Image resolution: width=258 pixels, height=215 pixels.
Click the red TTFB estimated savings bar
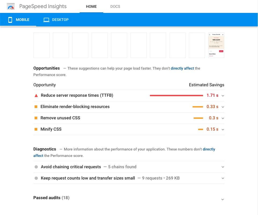tap(176, 95)
